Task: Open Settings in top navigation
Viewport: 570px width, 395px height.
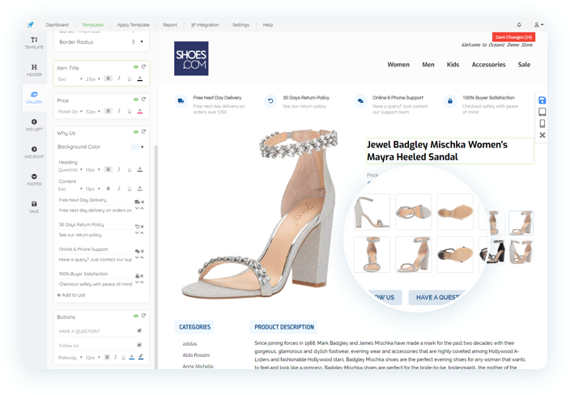Action: pos(240,25)
